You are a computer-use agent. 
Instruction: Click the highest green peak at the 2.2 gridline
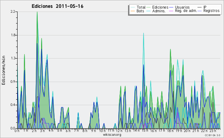[x=37, y=12]
